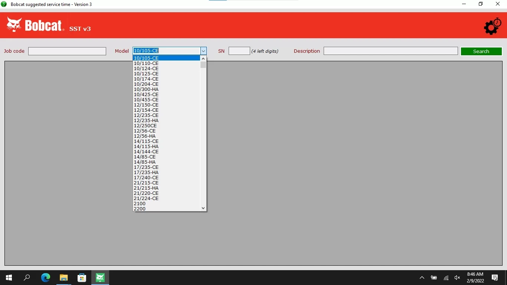Image resolution: width=507 pixels, height=285 pixels.
Task: Open the notification center icon
Action: [494, 278]
